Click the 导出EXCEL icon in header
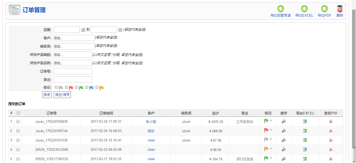Screen dimensions: 356x163 coord(304,9)
